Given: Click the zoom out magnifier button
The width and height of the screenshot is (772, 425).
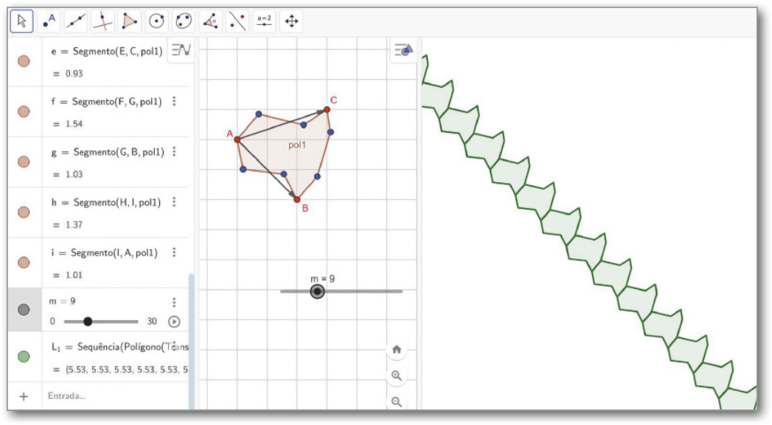Looking at the screenshot, I should (397, 402).
